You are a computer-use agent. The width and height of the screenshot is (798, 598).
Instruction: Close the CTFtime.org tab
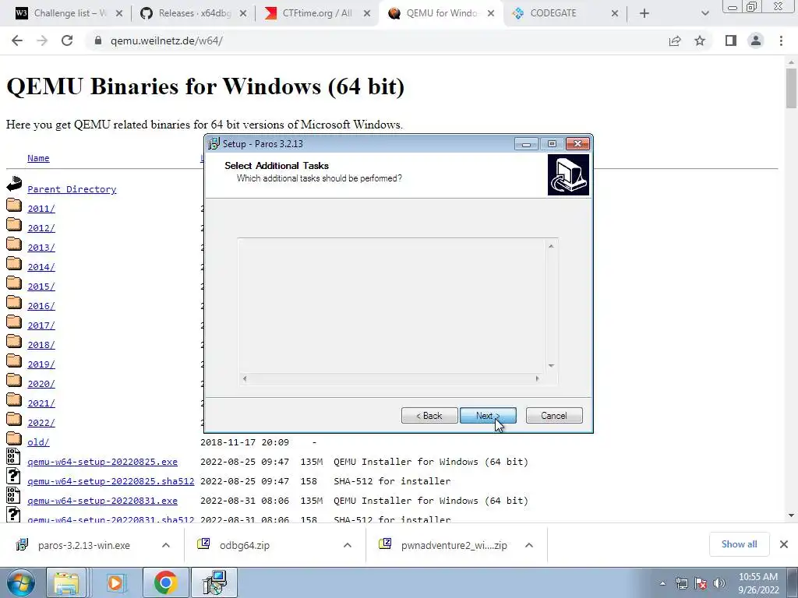pyautogui.click(x=367, y=13)
